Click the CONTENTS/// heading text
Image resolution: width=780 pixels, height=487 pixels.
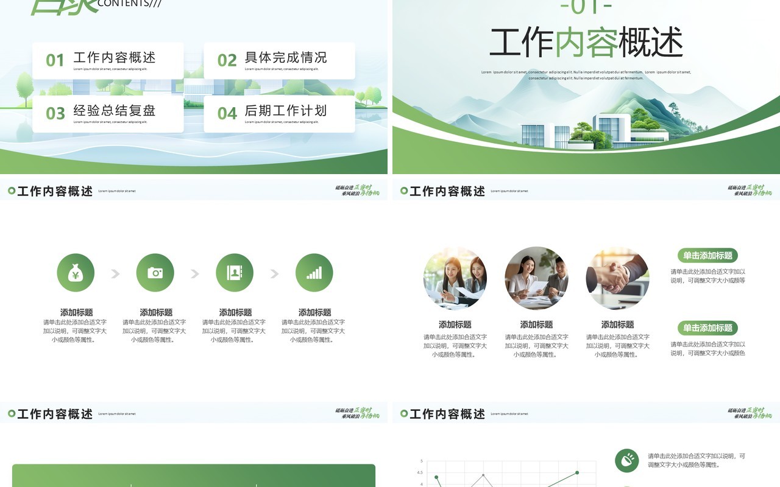pos(129,3)
